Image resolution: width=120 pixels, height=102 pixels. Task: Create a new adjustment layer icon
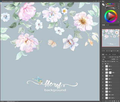(x=112, y=101)
